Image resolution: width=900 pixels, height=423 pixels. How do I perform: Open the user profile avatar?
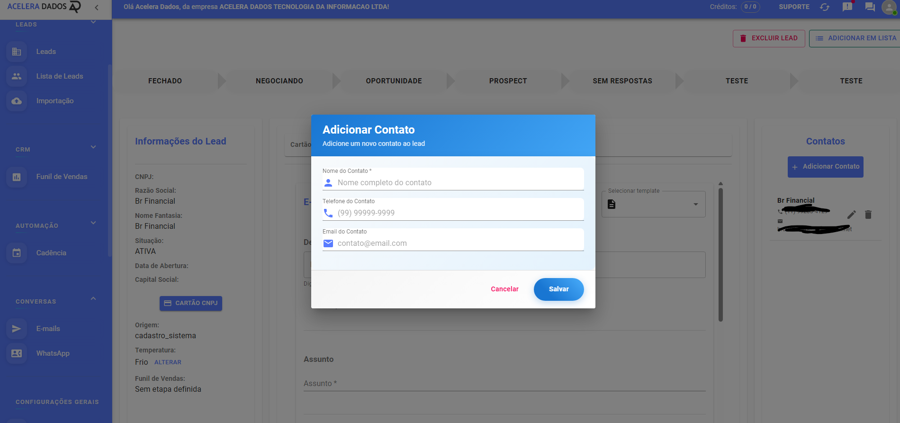point(889,7)
